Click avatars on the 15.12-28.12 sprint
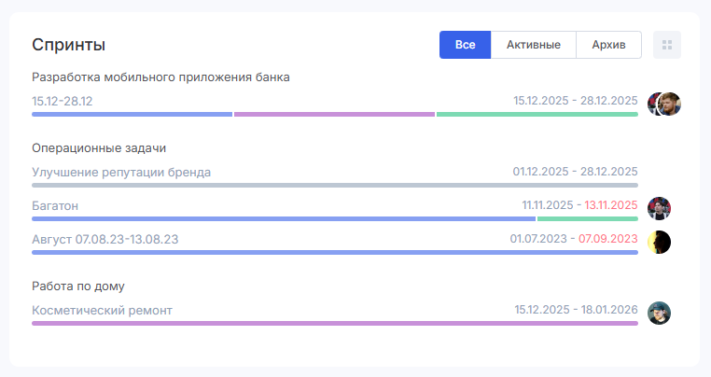Image resolution: width=711 pixels, height=377 pixels. coord(664,105)
